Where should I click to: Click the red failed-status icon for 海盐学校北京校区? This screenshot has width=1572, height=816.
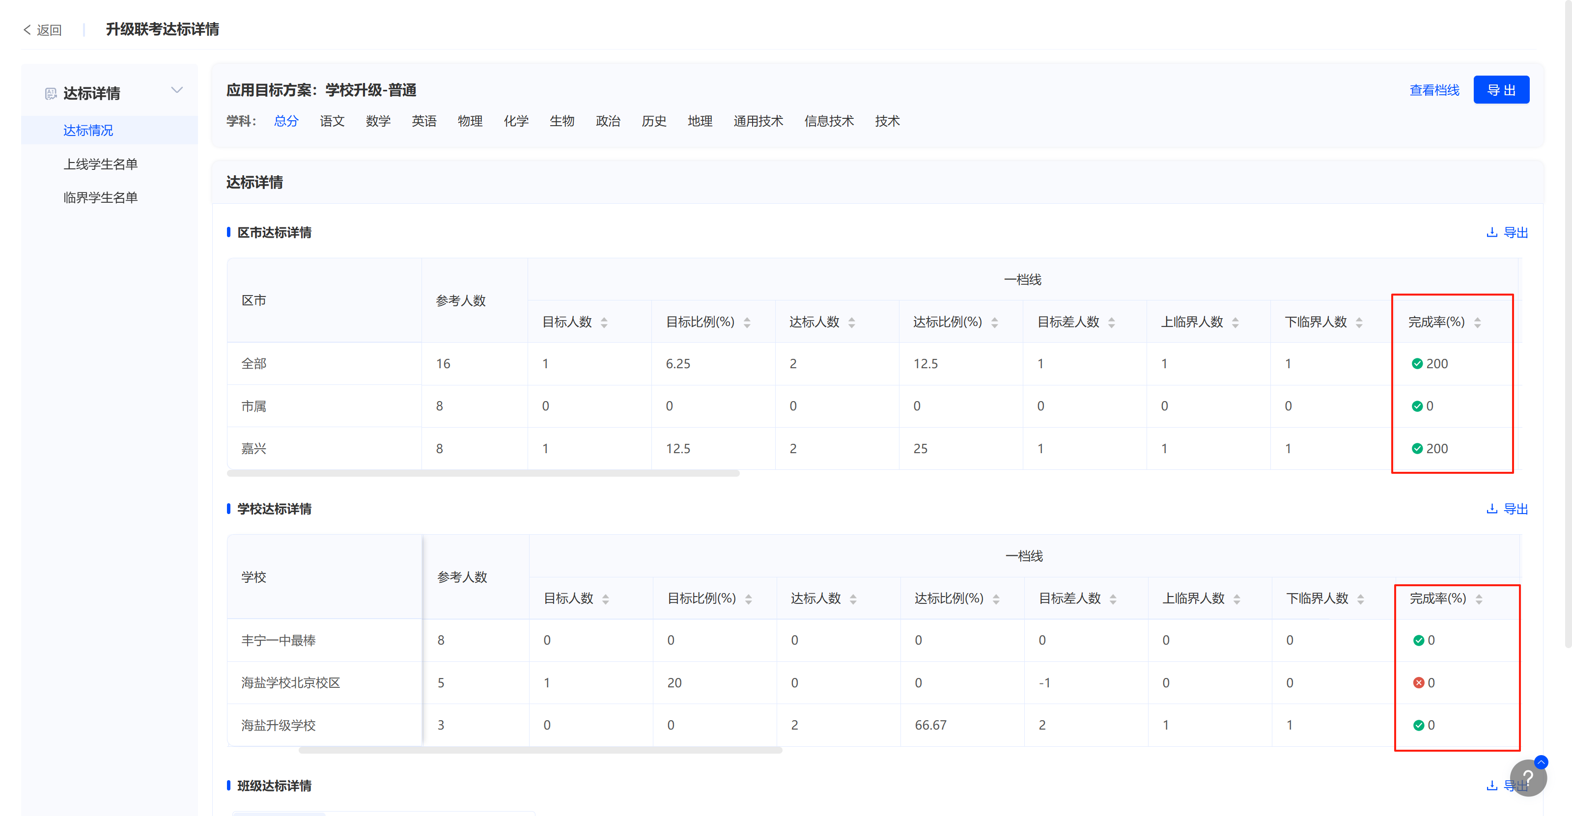coord(1418,682)
